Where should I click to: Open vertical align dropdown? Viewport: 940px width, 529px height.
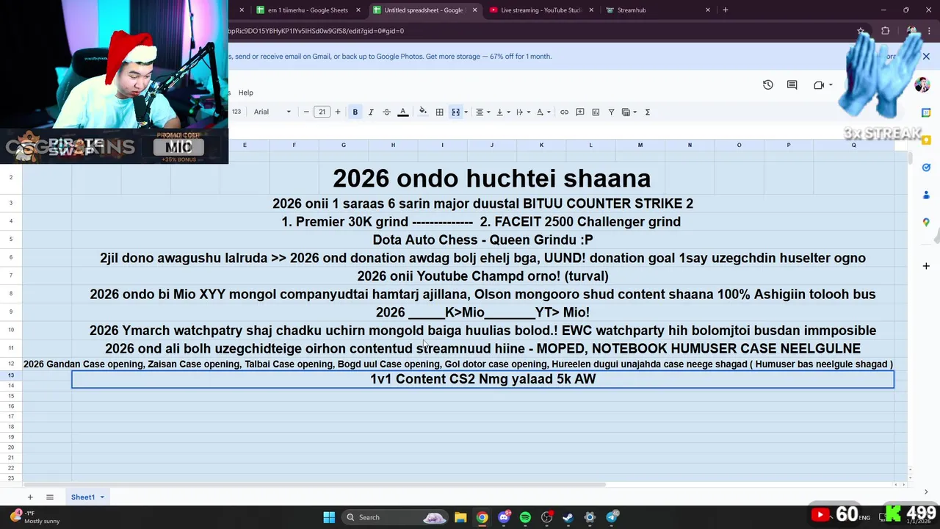pos(502,112)
